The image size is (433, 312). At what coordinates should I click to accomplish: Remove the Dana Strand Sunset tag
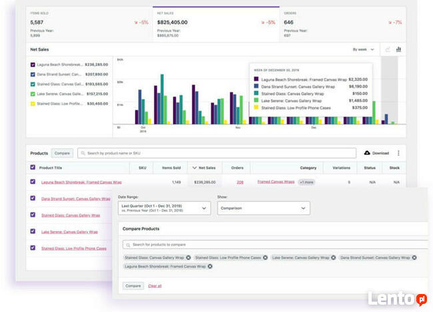414,257
